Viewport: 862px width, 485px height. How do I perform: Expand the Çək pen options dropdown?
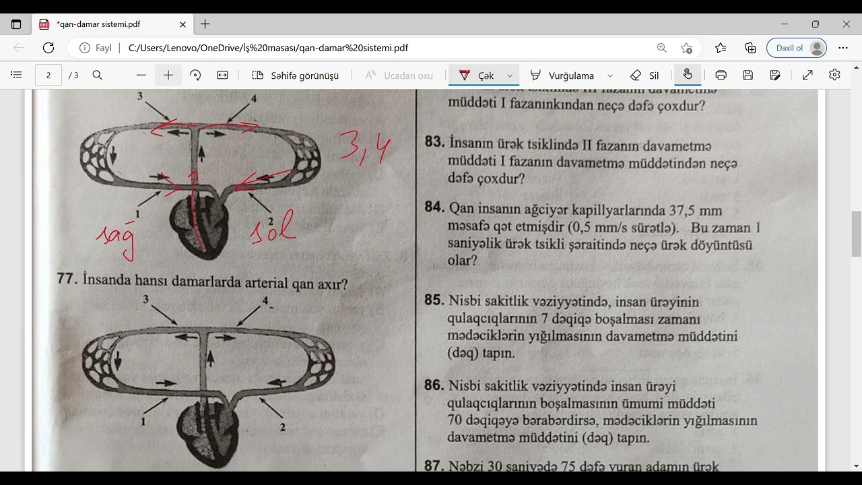tap(510, 75)
